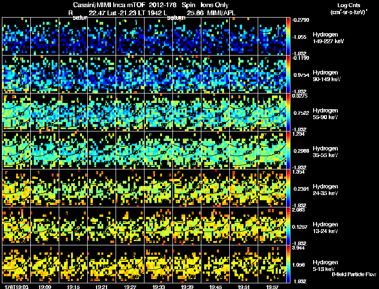Click the color bar beside Hydrogen 13-24 keV

click(x=288, y=226)
